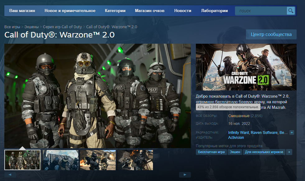
Task: Follow the Все игры breadcrumb link
Action: (12, 27)
